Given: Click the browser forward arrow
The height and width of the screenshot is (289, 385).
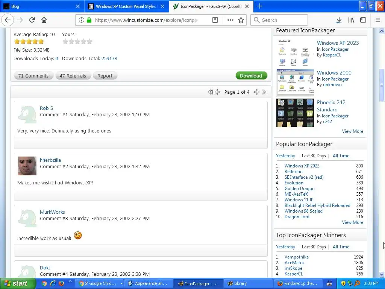Looking at the screenshot, I should tap(20, 20).
